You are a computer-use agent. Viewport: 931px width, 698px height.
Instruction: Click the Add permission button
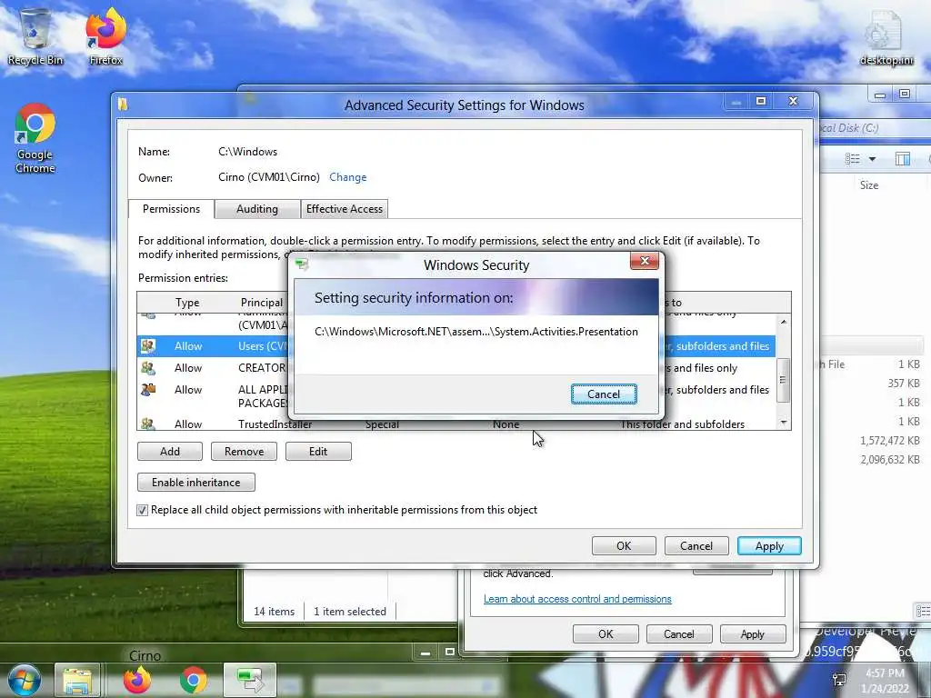(170, 451)
